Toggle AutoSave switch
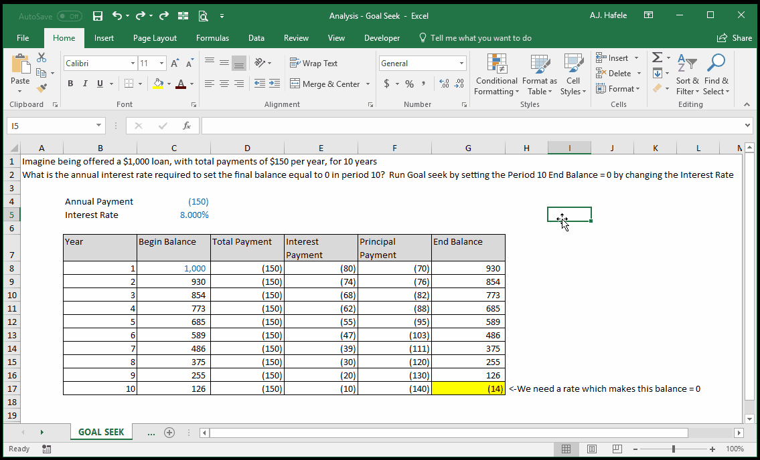This screenshot has width=760, height=460. [70, 16]
